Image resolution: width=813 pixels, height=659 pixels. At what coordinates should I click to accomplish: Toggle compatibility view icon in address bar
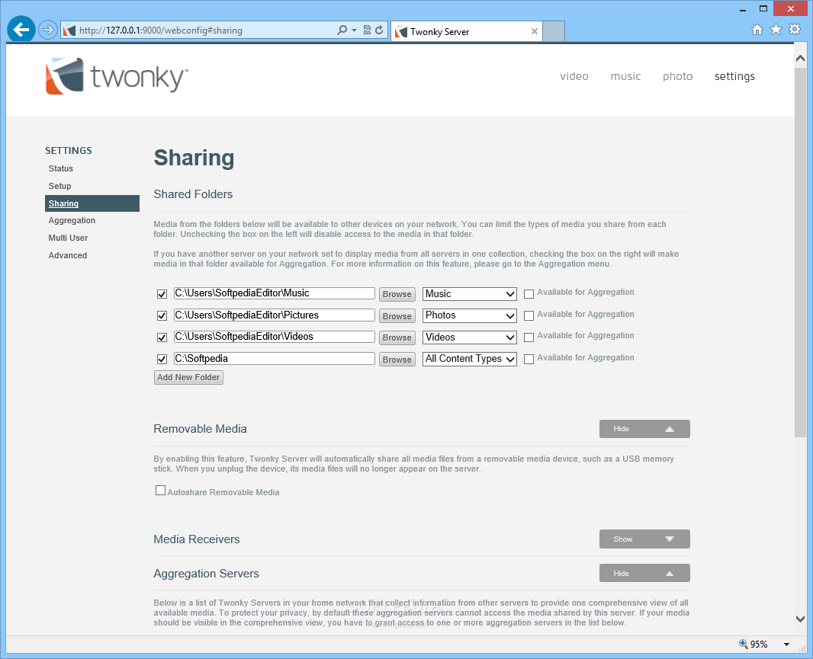(x=367, y=30)
